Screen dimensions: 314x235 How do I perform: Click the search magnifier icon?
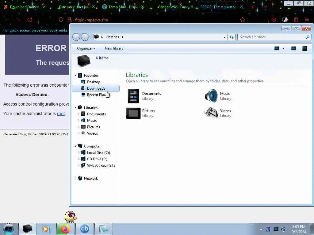click(x=308, y=37)
